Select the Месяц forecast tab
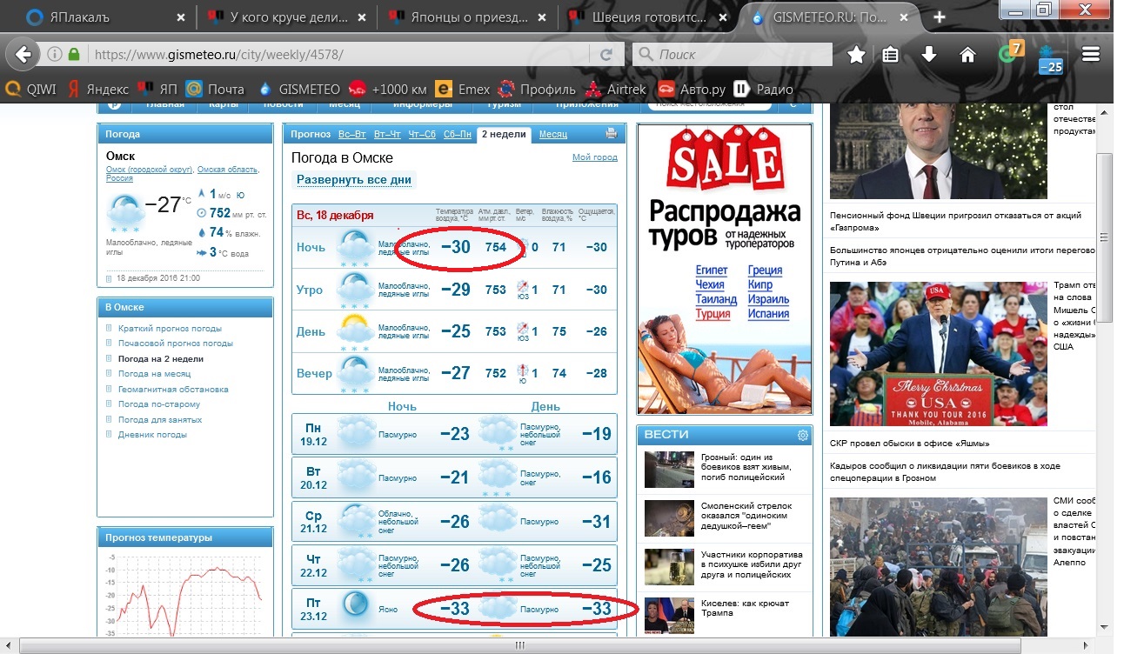1124x654 pixels. pyautogui.click(x=553, y=134)
